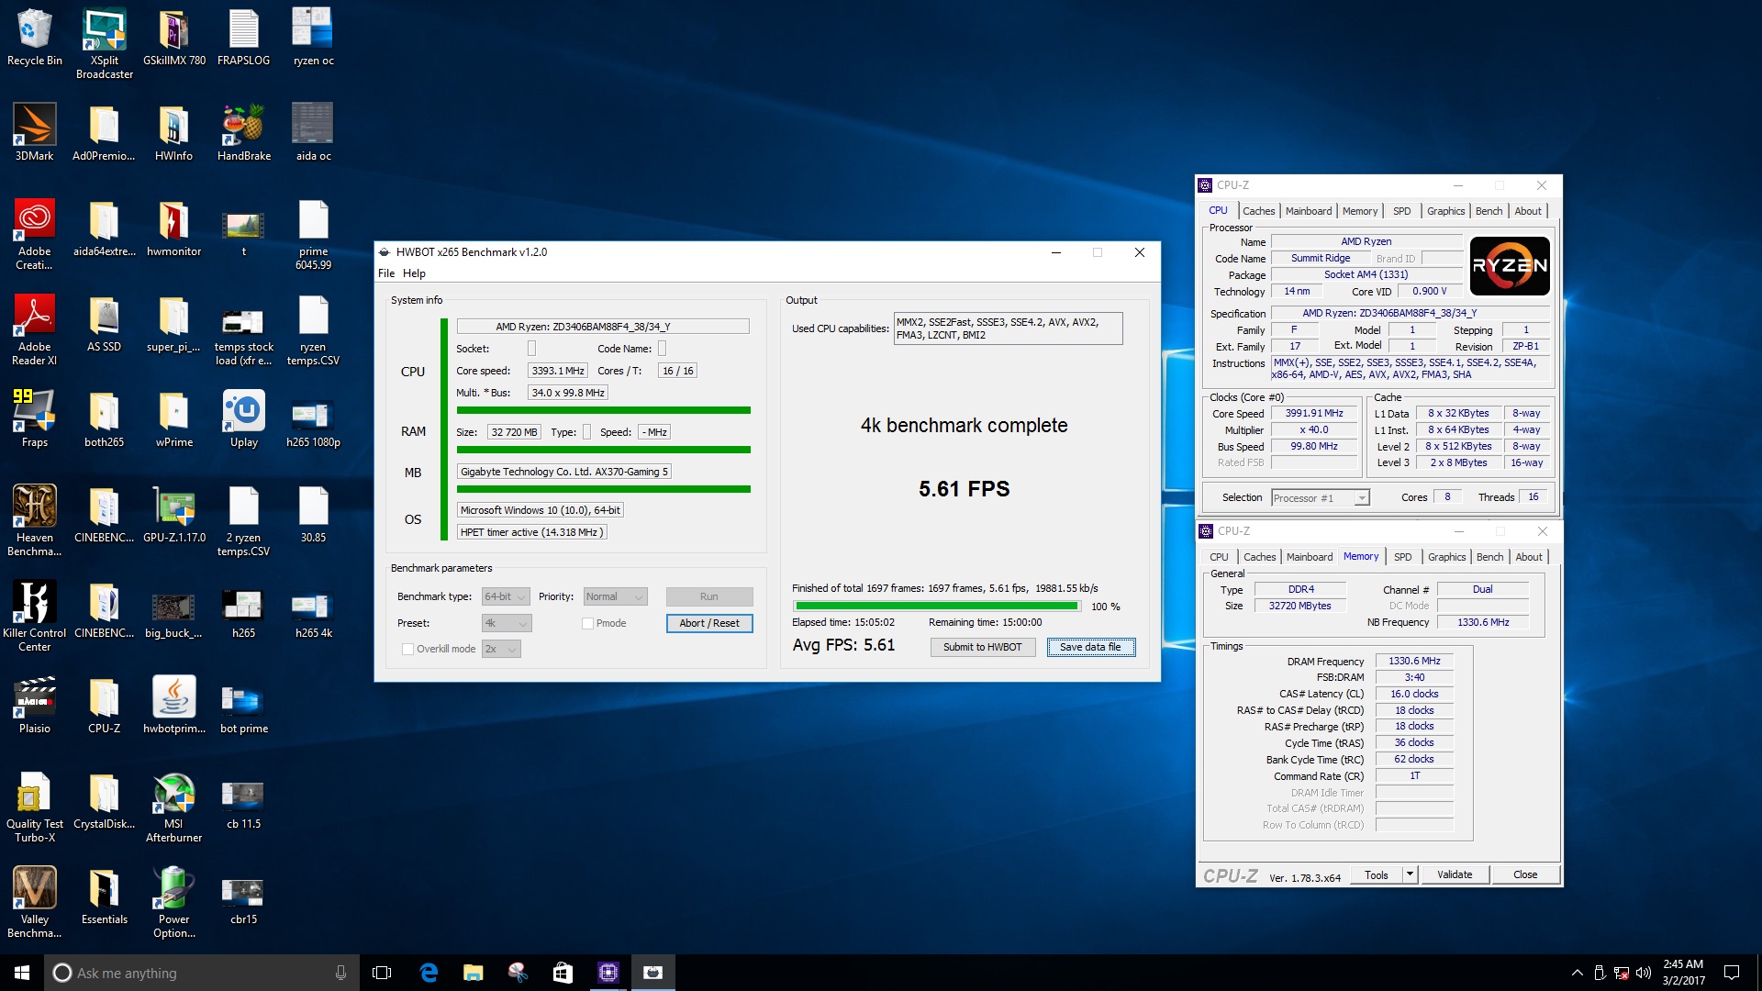Click the CPU-Z Tools button
Viewport: 1762px width, 991px height.
click(1377, 874)
